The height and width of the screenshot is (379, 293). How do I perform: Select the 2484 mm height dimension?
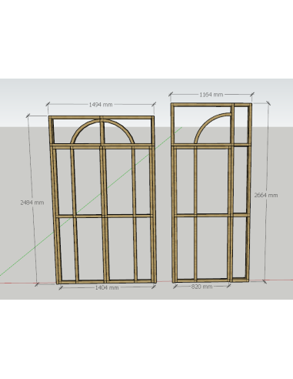[x=32, y=203]
